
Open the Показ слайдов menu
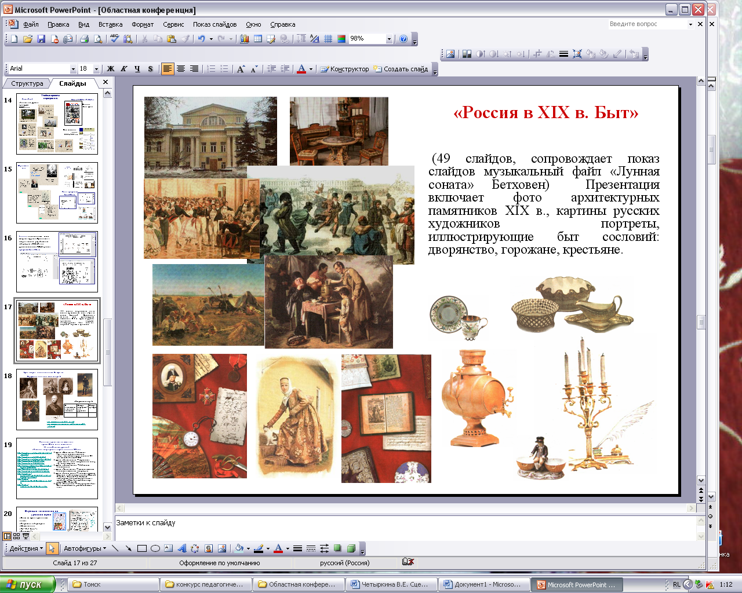(x=214, y=24)
